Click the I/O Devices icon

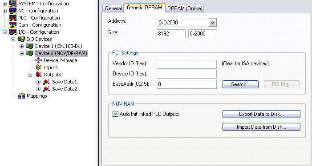tap(21, 39)
